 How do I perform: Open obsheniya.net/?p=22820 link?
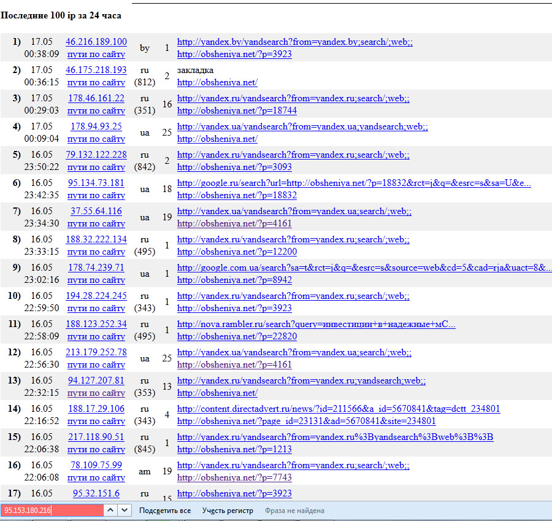[237, 336]
